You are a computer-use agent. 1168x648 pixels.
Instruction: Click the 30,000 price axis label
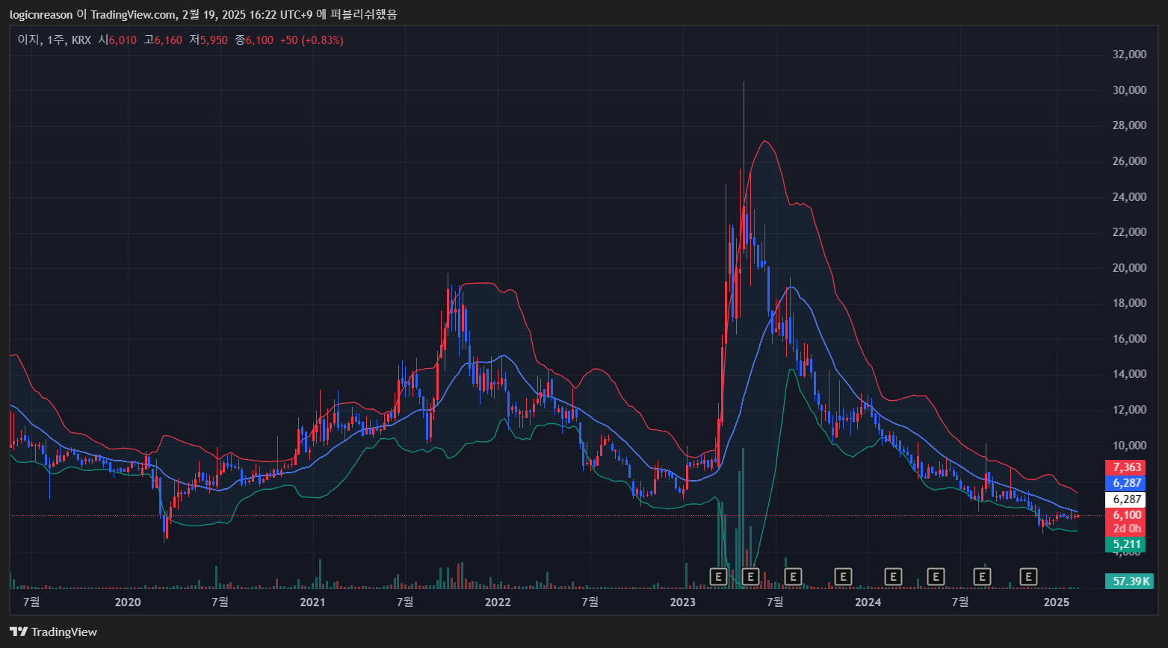[x=1129, y=90]
